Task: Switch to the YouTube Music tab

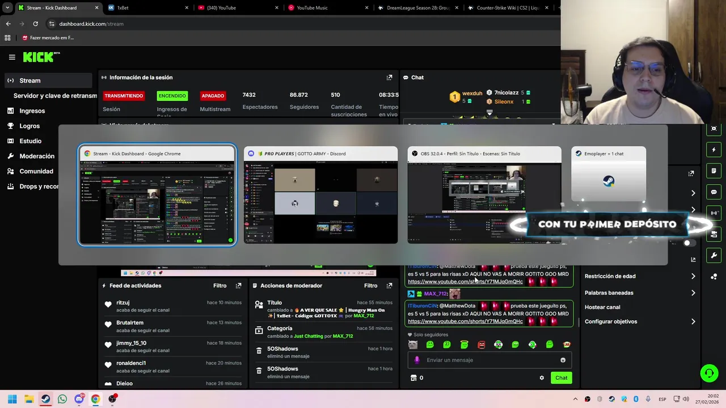Action: pyautogui.click(x=327, y=8)
